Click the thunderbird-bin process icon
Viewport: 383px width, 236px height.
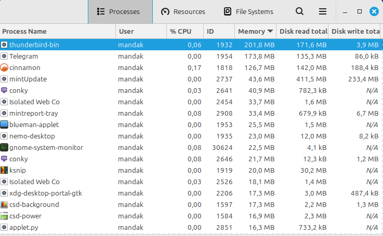click(x=4, y=45)
